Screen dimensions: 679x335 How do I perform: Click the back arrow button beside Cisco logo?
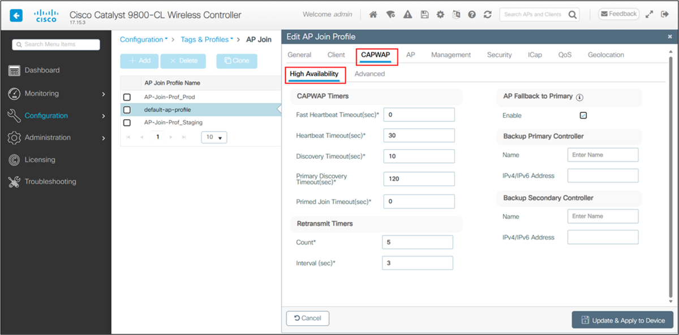[16, 15]
